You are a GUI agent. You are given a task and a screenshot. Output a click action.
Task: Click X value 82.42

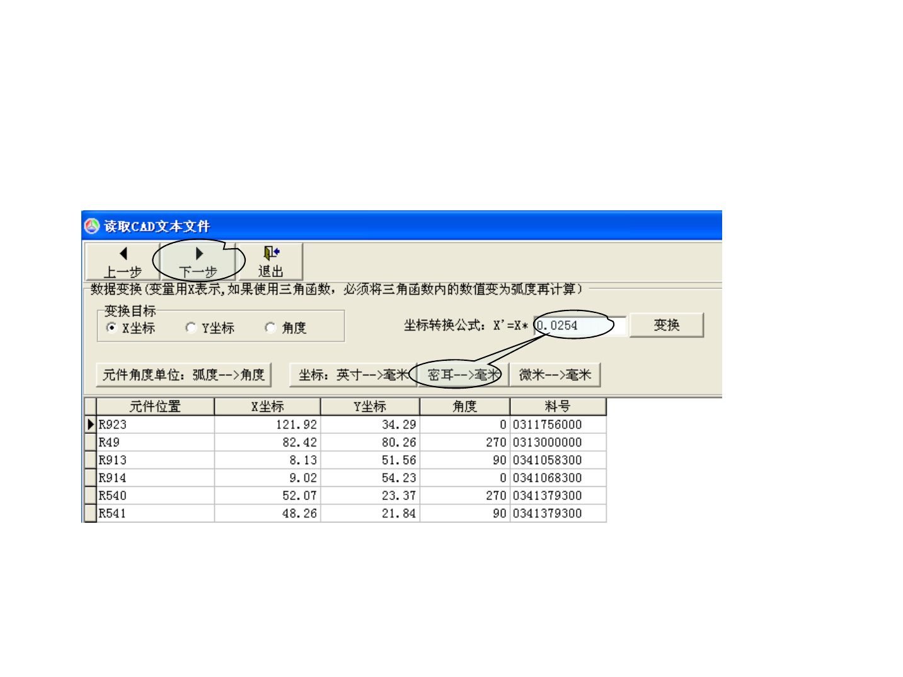point(267,442)
